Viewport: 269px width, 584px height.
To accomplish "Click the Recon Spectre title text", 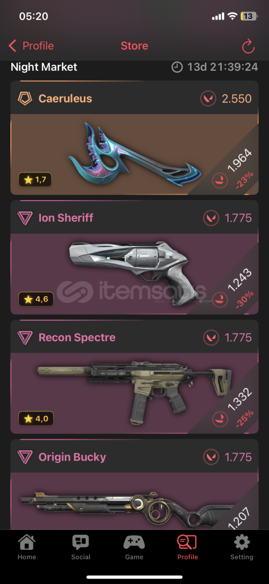I will pyautogui.click(x=77, y=337).
